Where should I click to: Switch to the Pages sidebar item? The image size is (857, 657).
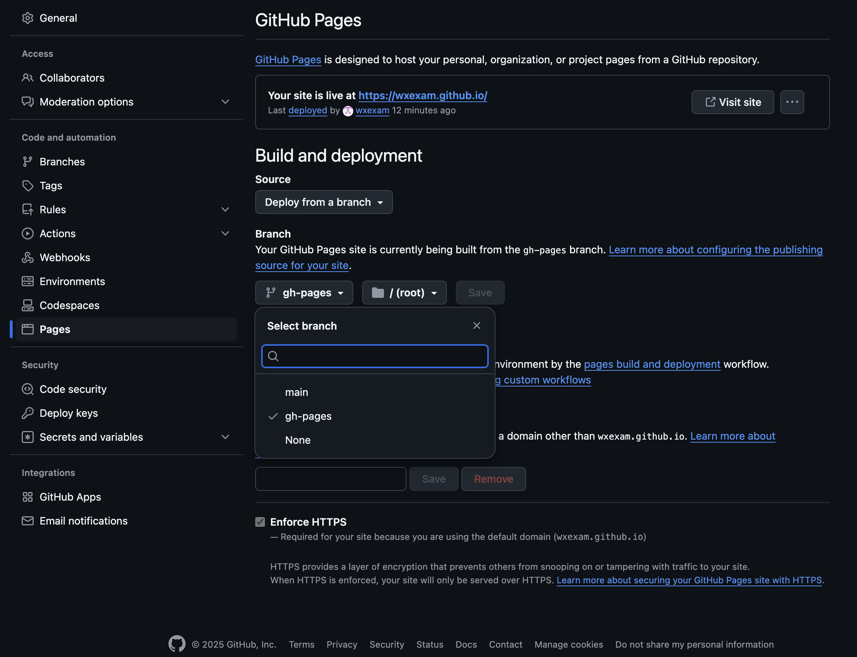pos(55,329)
